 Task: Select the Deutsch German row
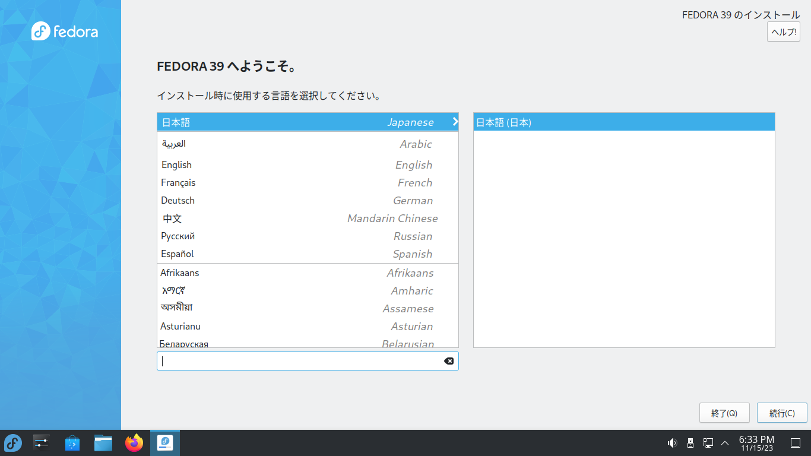(x=308, y=201)
